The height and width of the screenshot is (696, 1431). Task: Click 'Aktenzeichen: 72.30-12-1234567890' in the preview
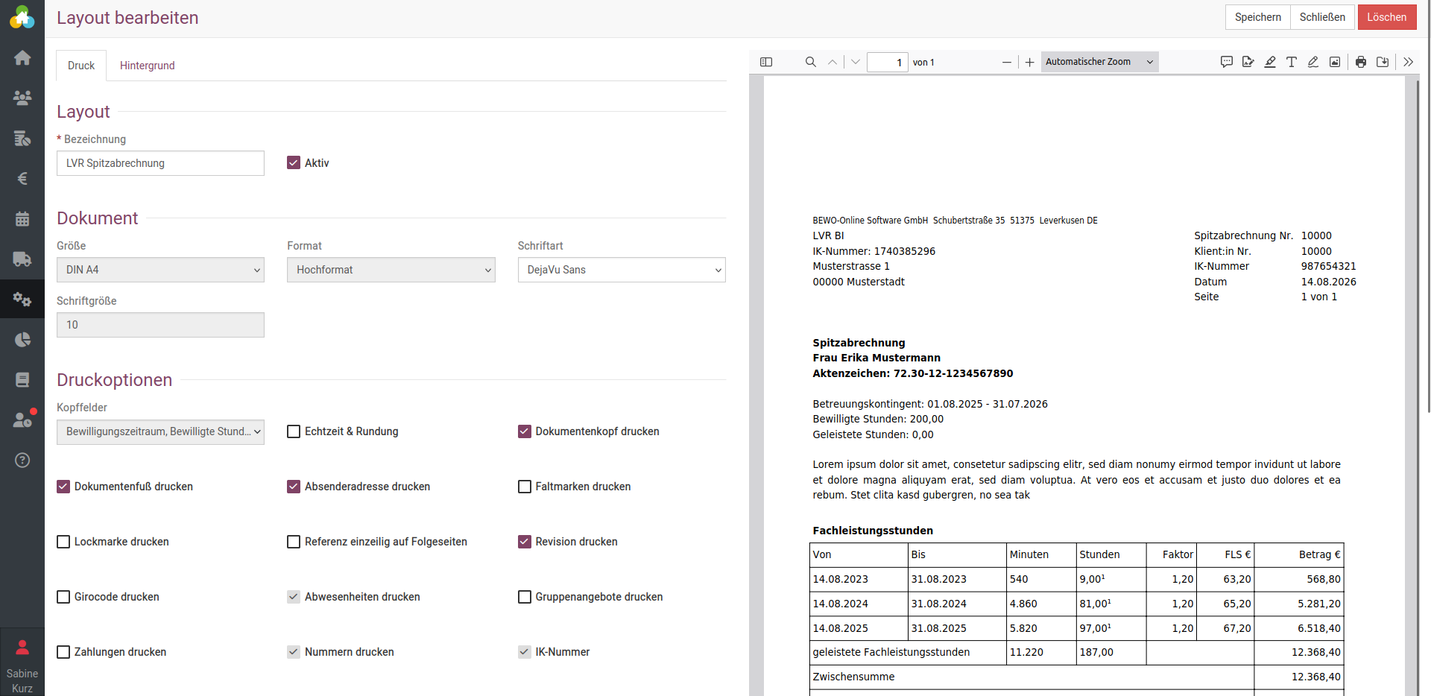coord(913,373)
